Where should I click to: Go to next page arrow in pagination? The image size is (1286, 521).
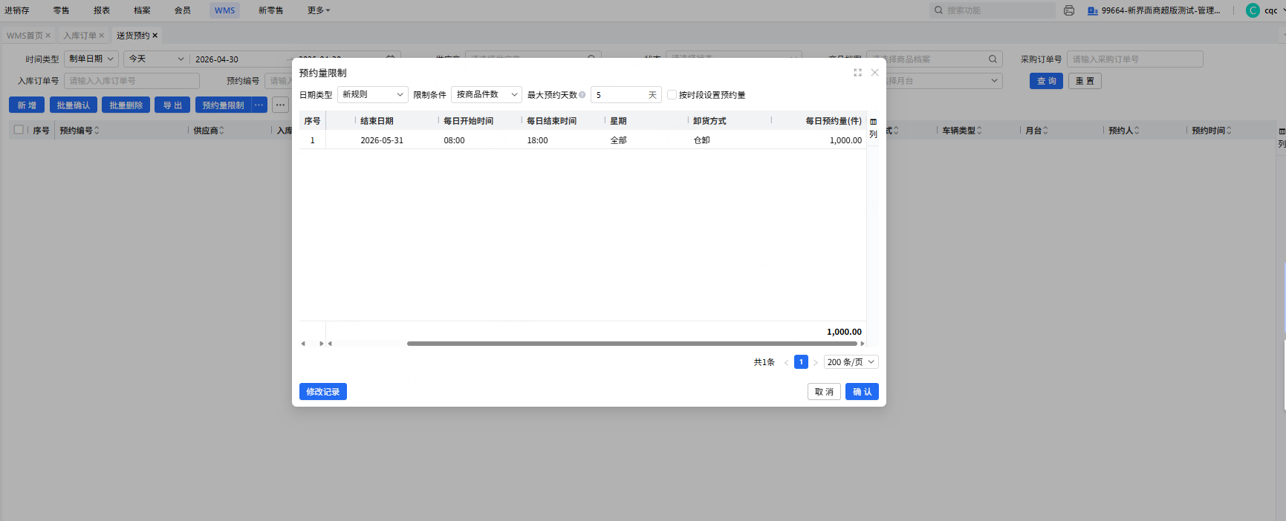pos(815,363)
